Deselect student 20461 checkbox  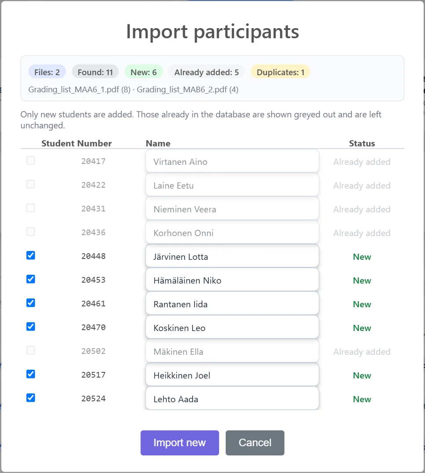(31, 303)
